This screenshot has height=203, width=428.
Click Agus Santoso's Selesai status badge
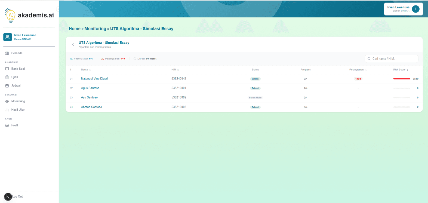coord(255,88)
